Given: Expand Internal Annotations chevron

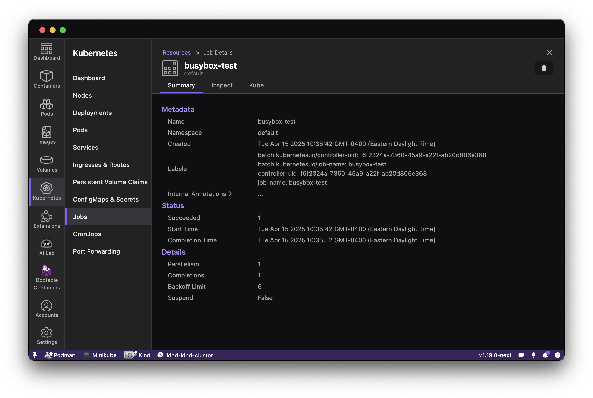Looking at the screenshot, I should tap(230, 194).
